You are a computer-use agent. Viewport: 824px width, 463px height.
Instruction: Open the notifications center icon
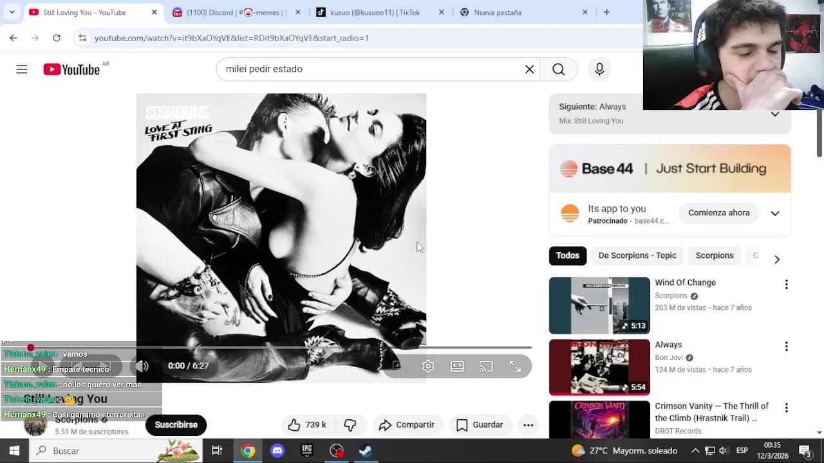tap(805, 451)
